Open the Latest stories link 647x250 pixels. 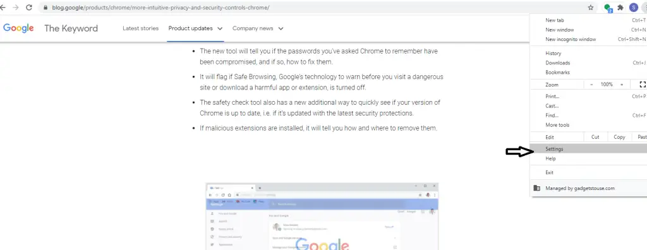[141, 28]
